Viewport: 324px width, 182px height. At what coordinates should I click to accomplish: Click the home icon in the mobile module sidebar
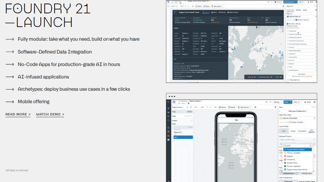point(169,108)
